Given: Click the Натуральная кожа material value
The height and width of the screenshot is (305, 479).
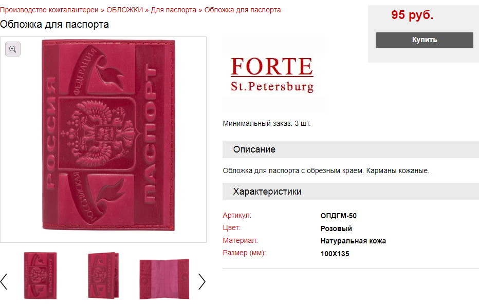Looking at the screenshot, I should pos(353,241).
